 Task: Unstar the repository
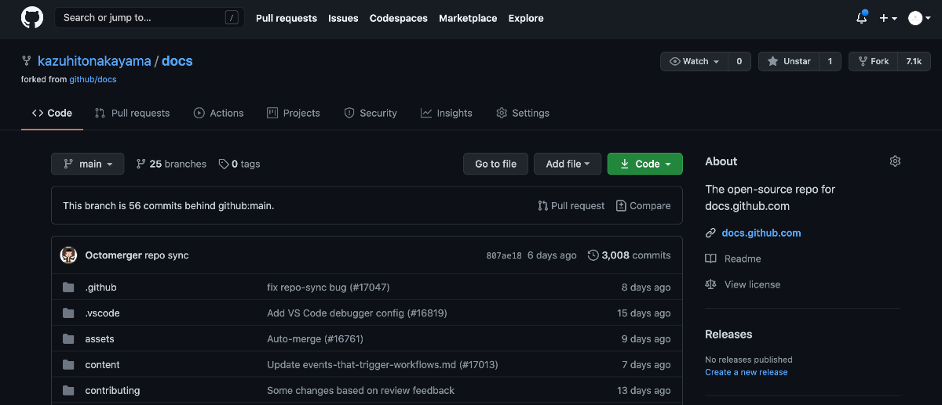(x=789, y=61)
